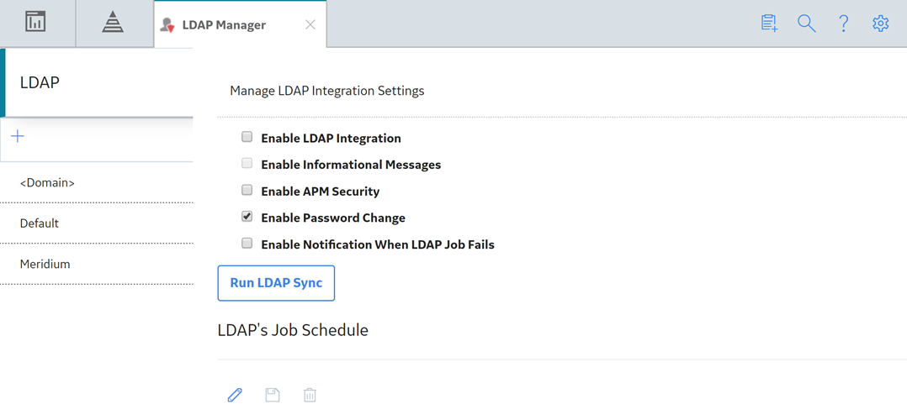The height and width of the screenshot is (420, 907).
Task: Toggle Enable APM Security checkbox
Action: pyautogui.click(x=247, y=190)
